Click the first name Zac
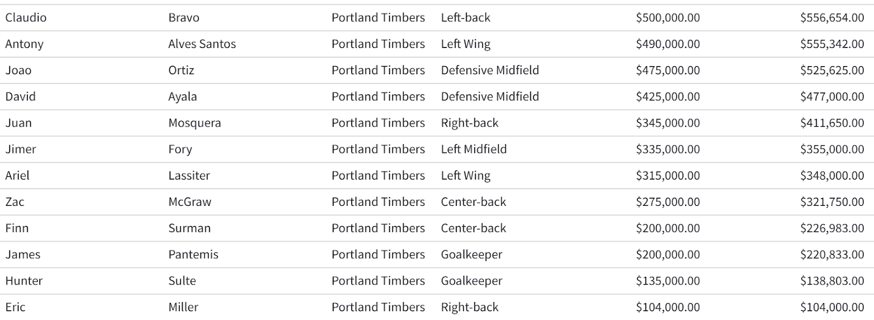This screenshot has width=874, height=320. pos(15,202)
